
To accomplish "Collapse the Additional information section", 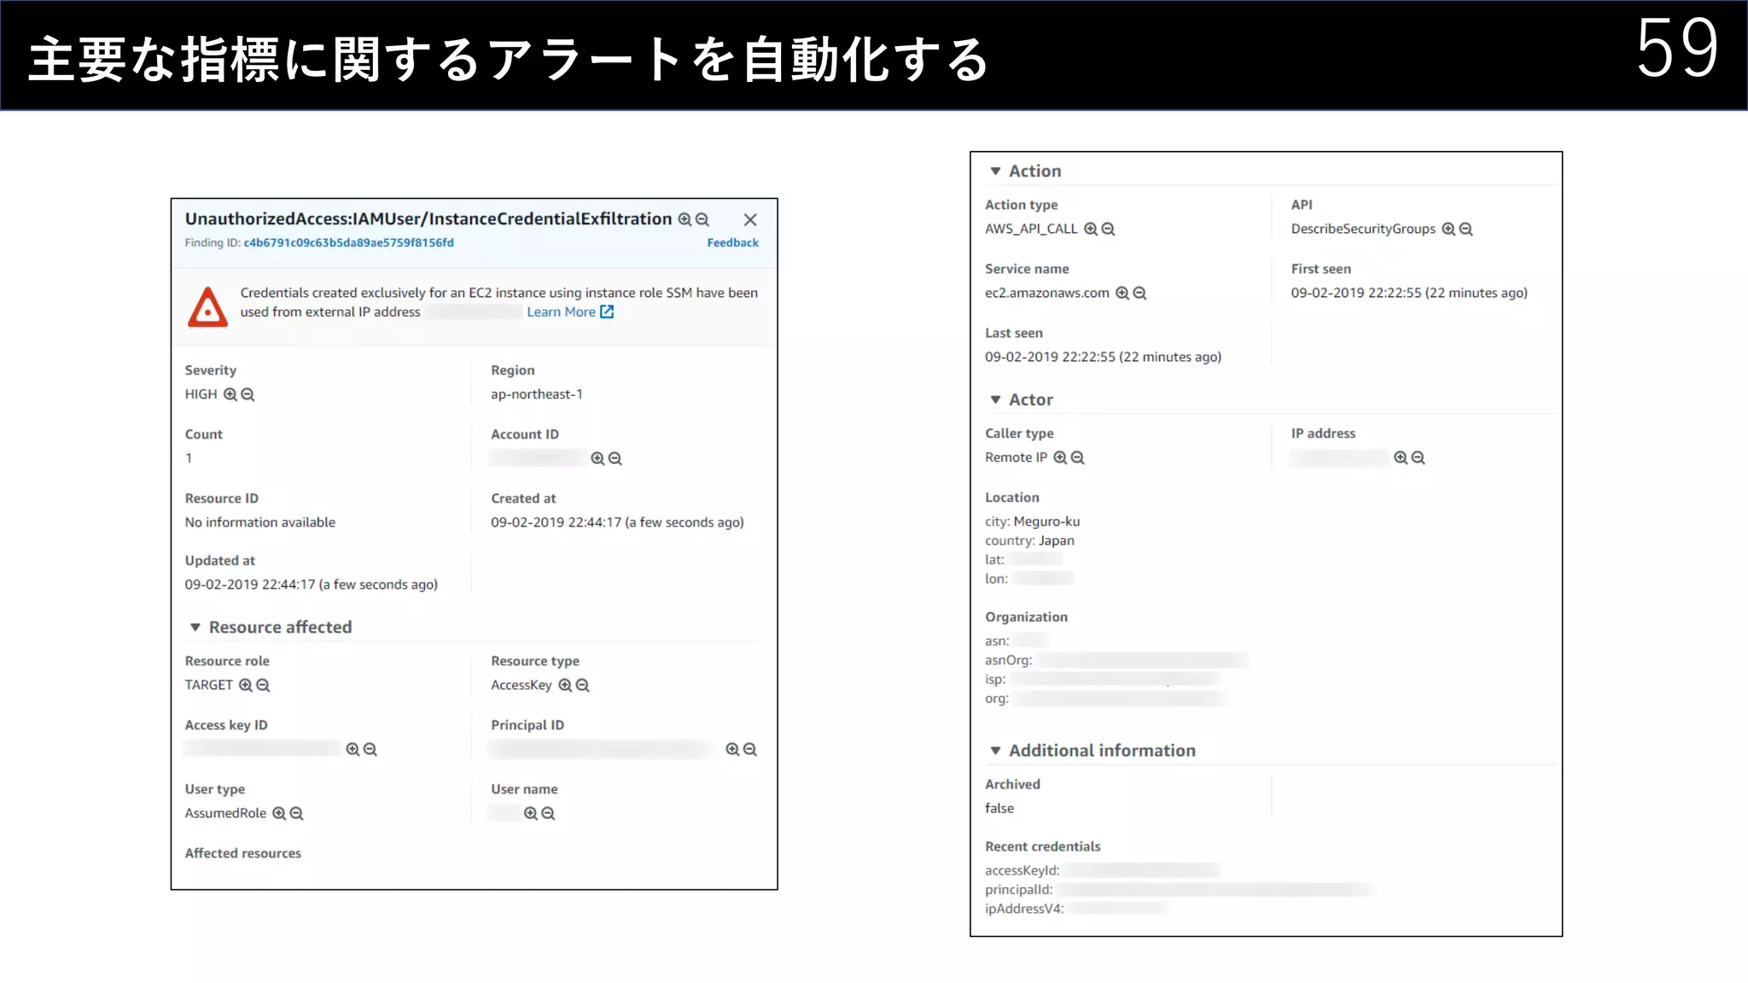I will pos(995,750).
